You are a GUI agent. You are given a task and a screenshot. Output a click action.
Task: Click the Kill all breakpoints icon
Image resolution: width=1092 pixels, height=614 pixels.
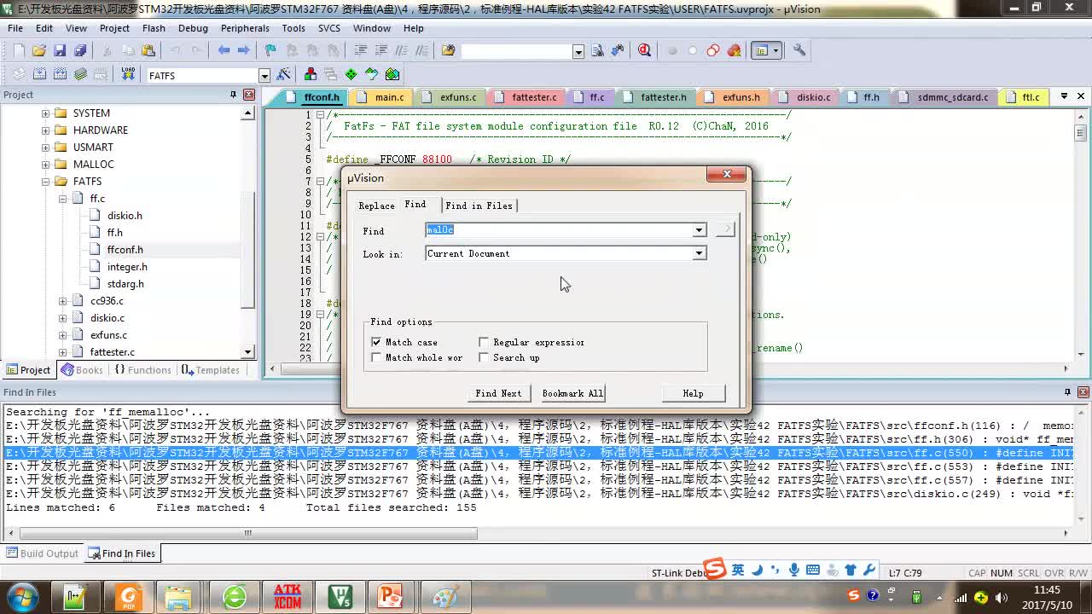pyautogui.click(x=734, y=50)
